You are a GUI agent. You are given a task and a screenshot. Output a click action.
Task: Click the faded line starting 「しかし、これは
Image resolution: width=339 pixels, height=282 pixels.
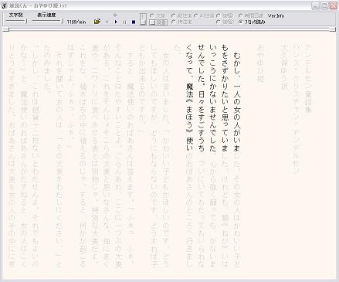click(36, 155)
